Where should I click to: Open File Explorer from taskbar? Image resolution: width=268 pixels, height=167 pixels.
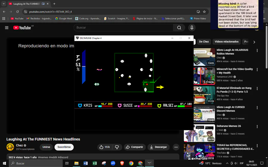click(77, 163)
